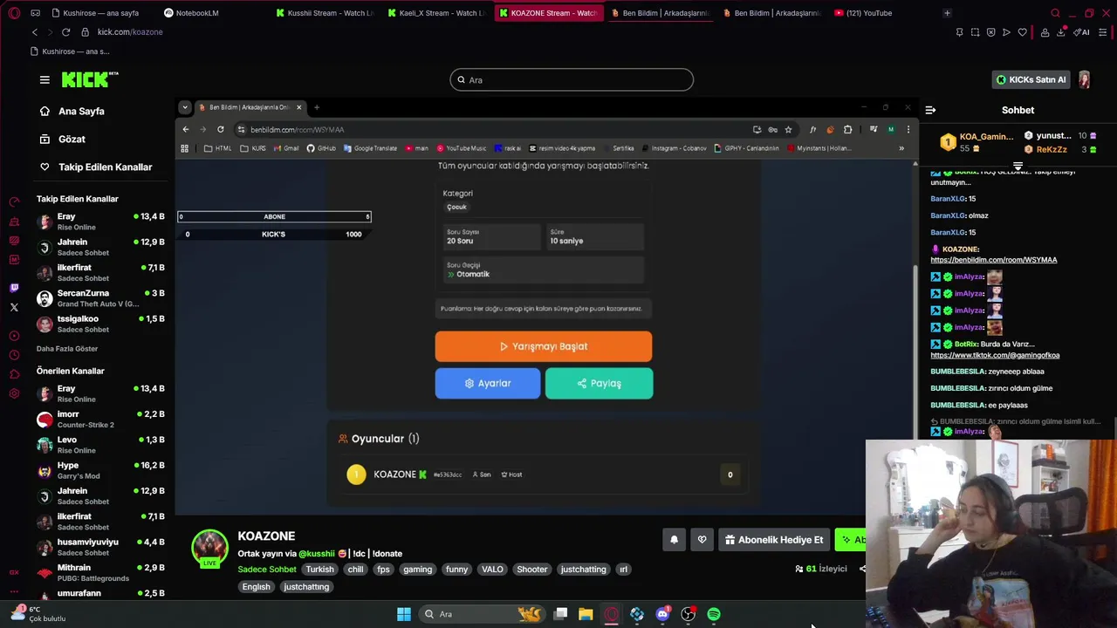Click the Google Translate bookmark in streamed Chrome
The width and height of the screenshot is (1117, 628).
pyautogui.click(x=370, y=148)
